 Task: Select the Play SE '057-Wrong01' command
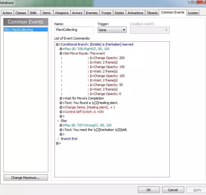85,125
